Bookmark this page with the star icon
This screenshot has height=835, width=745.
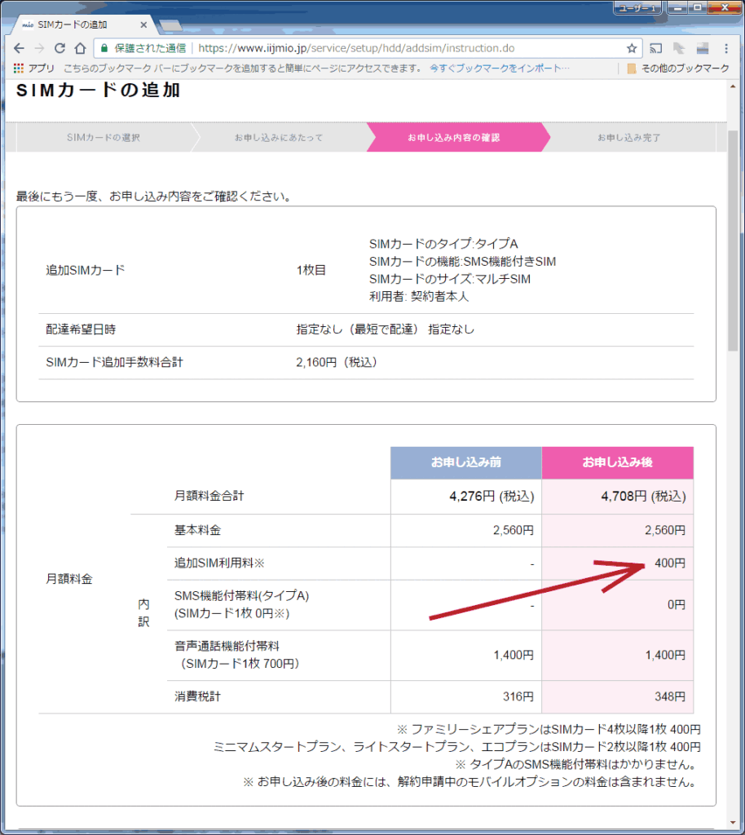[631, 48]
